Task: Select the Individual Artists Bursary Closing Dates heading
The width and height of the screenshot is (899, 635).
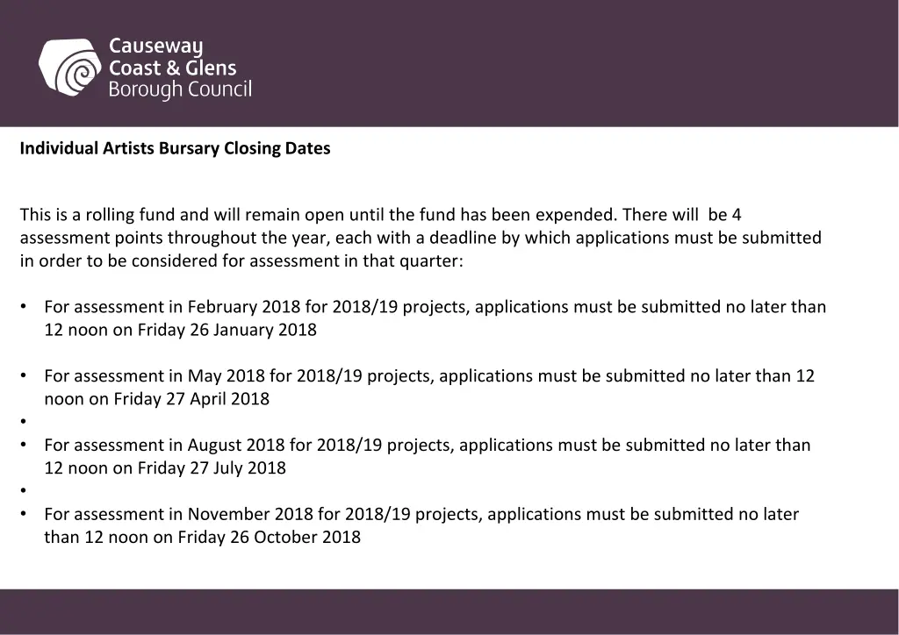Action: click(x=176, y=148)
